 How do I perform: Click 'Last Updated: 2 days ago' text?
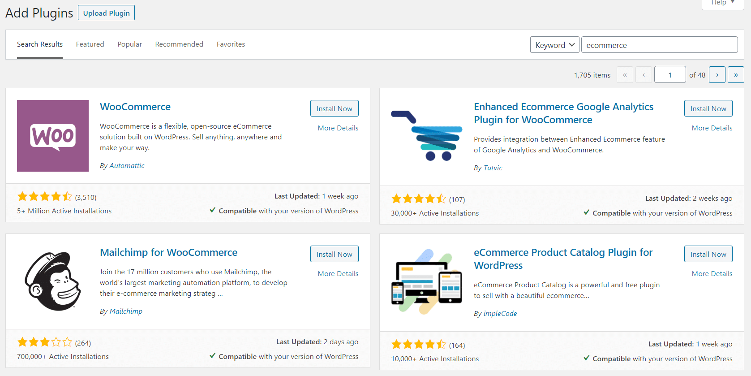tap(317, 342)
